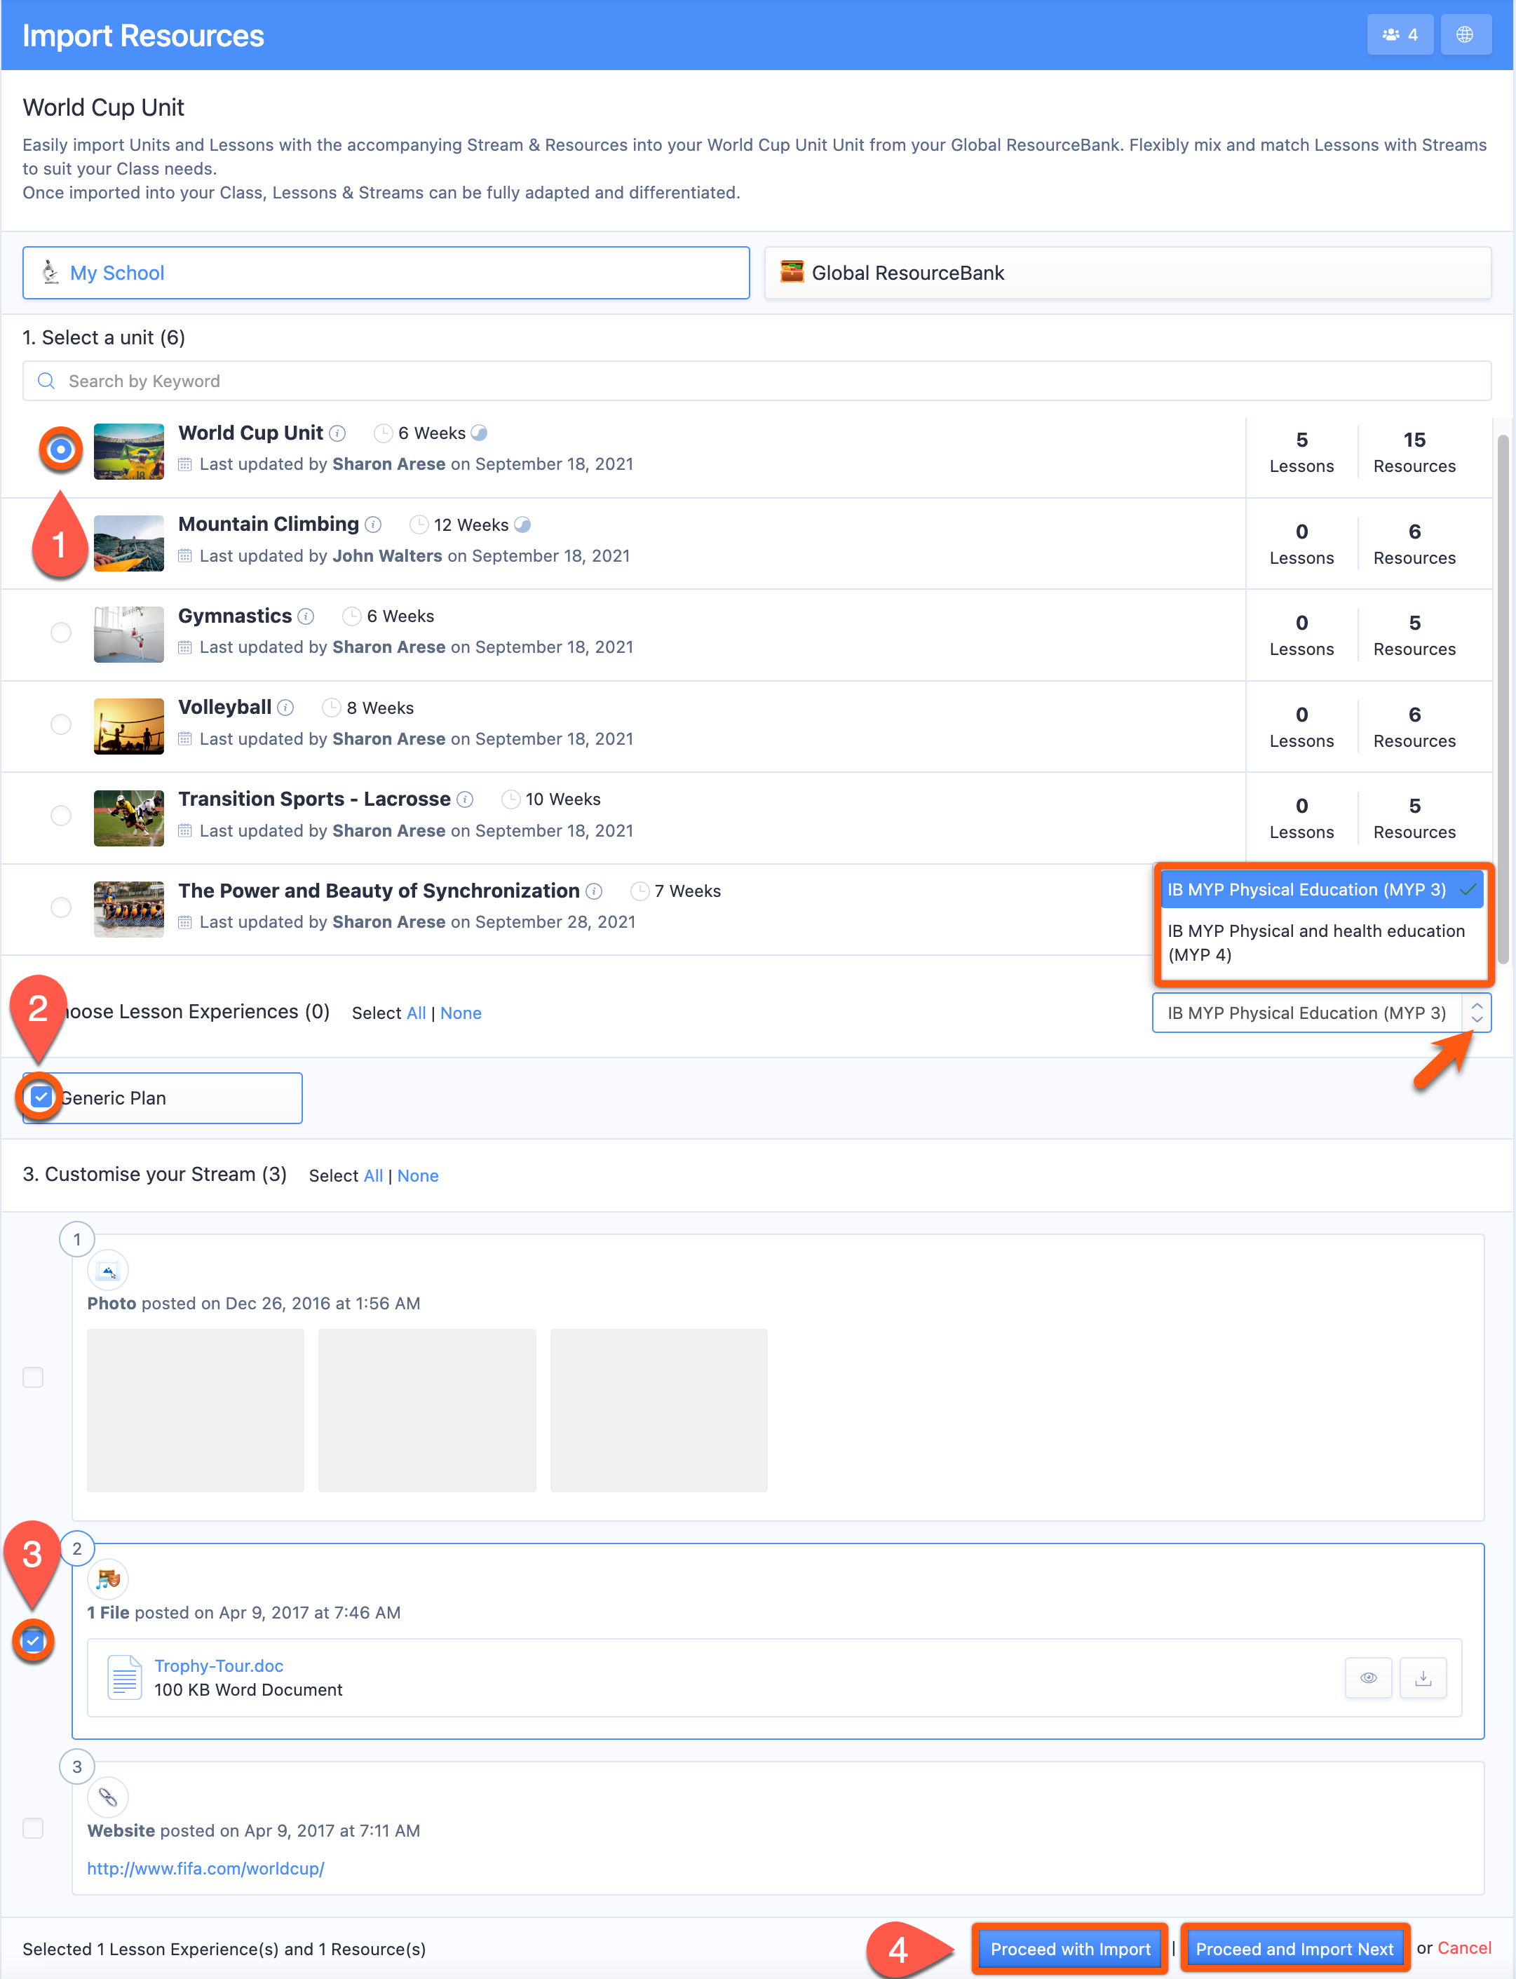This screenshot has height=1979, width=1516.
Task: Preview Trophy-Tour.doc with the eye icon
Action: pos(1368,1677)
